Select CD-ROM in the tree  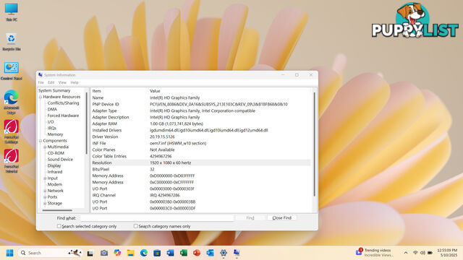[56, 153]
